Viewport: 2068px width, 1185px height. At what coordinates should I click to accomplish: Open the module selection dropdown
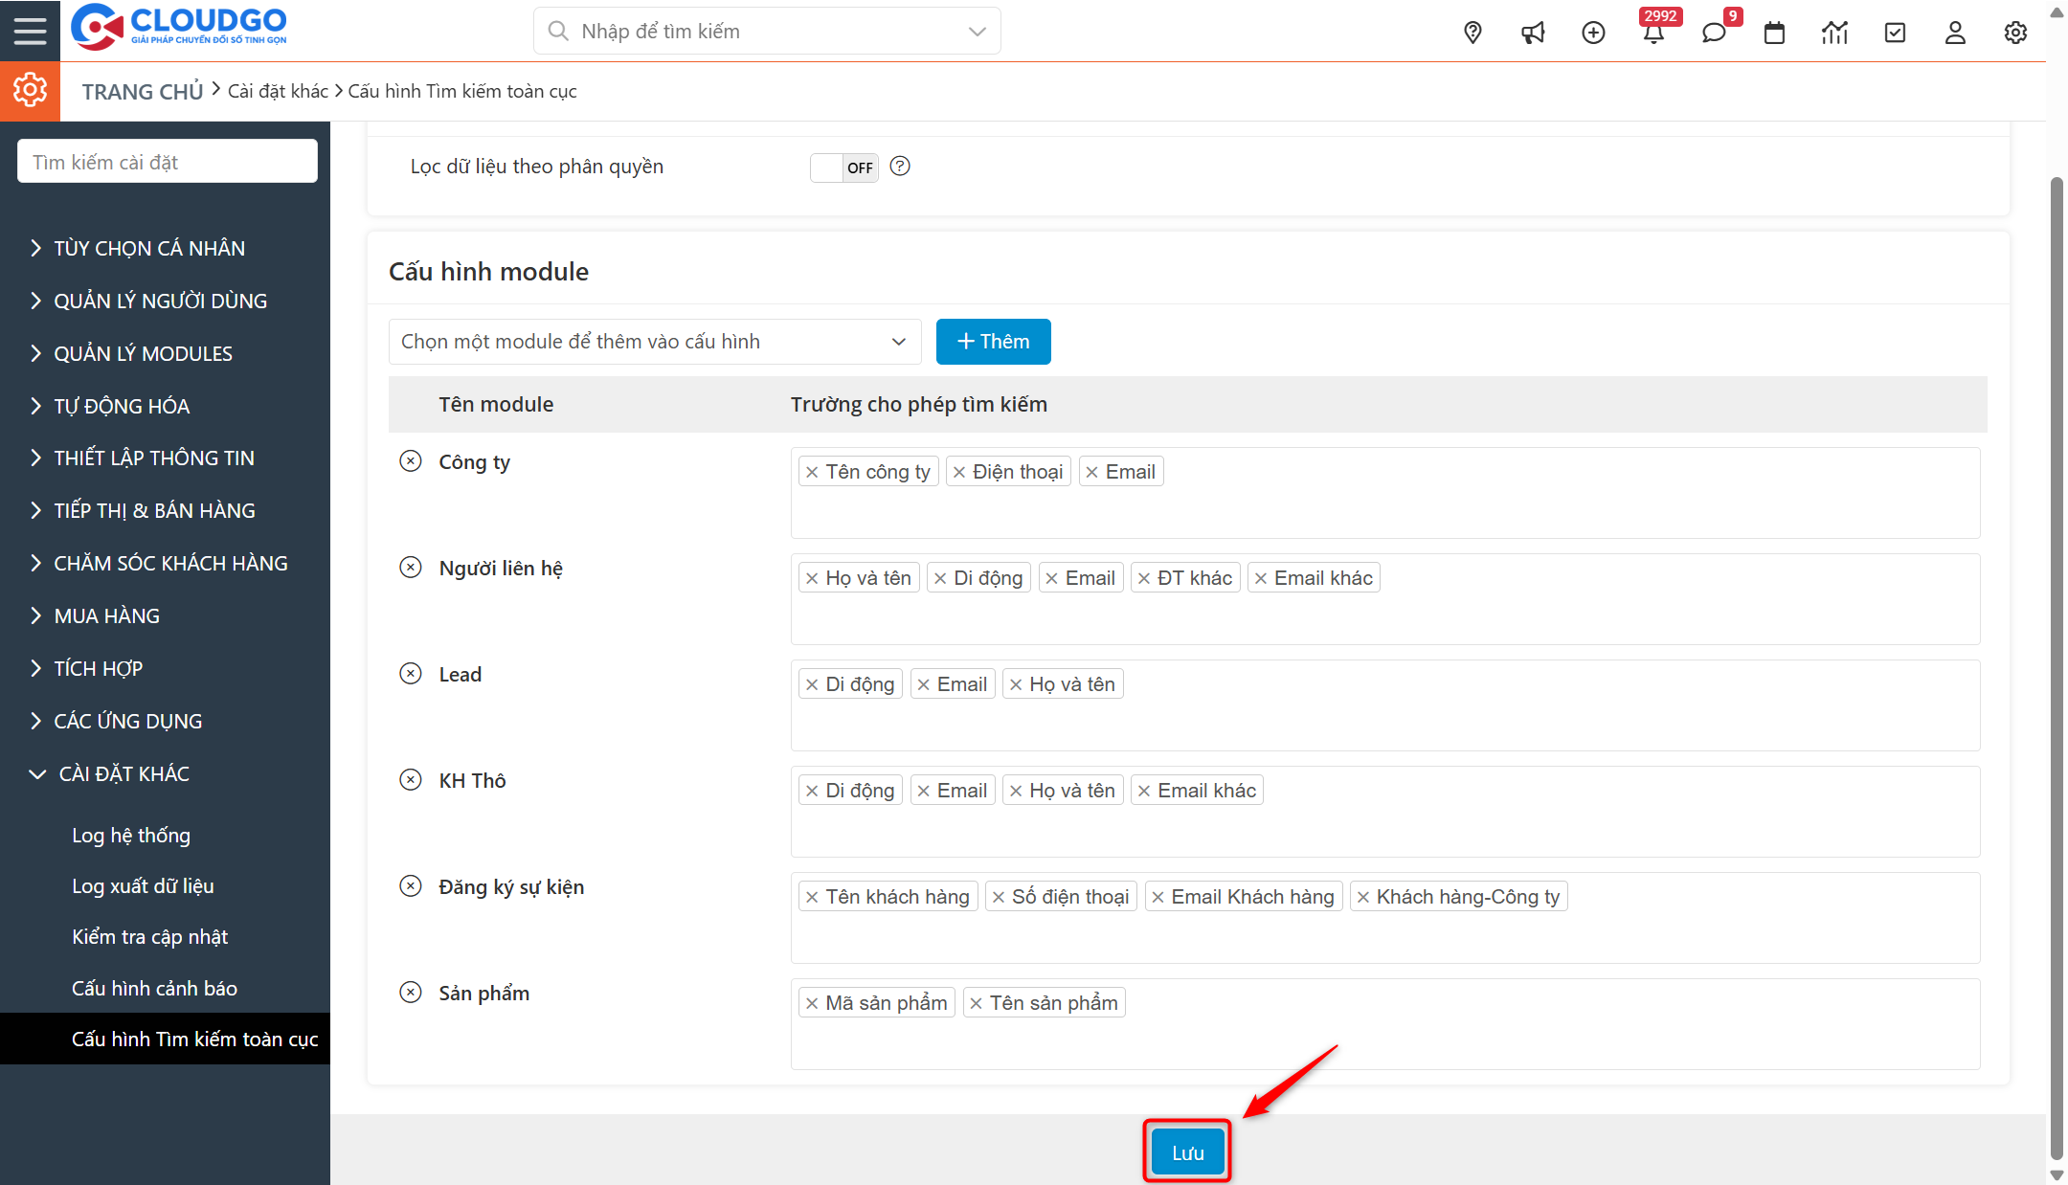(x=654, y=342)
